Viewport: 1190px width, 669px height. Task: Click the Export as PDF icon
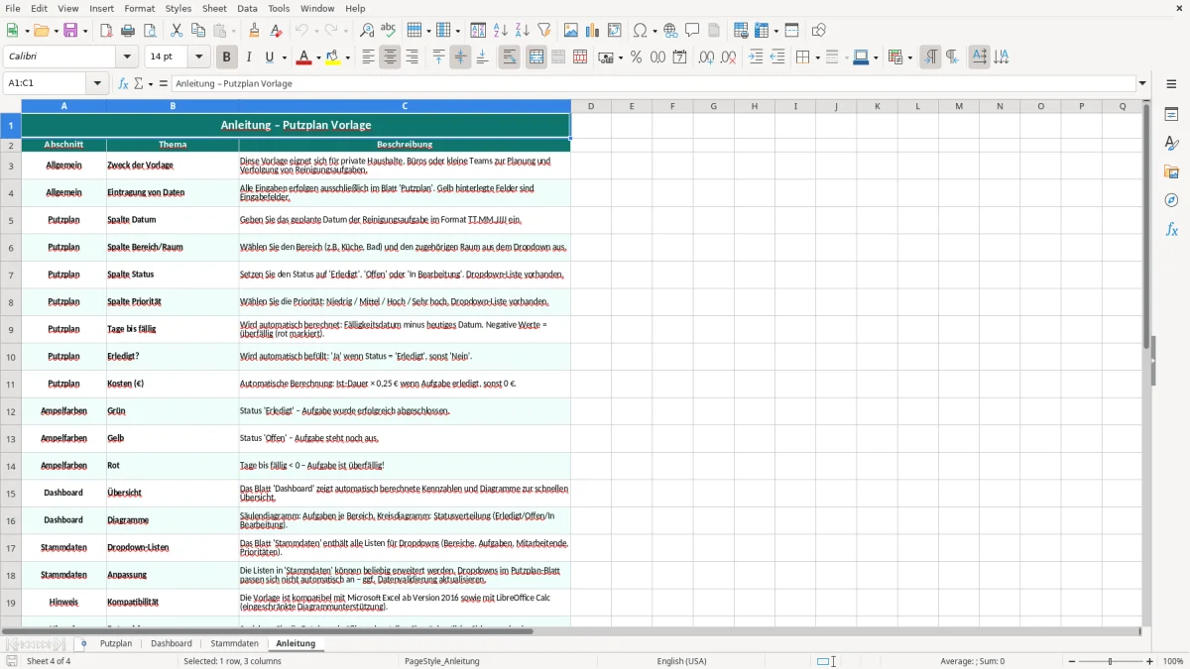pos(106,31)
